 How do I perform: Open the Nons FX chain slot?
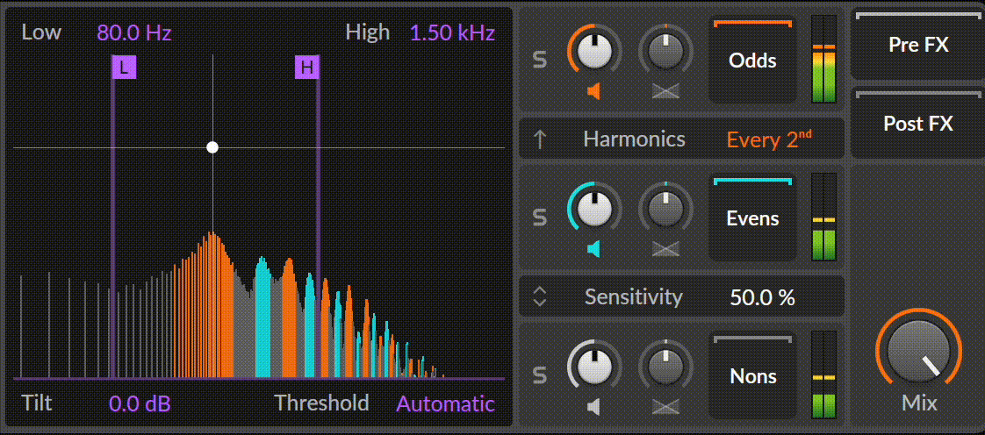click(x=752, y=375)
